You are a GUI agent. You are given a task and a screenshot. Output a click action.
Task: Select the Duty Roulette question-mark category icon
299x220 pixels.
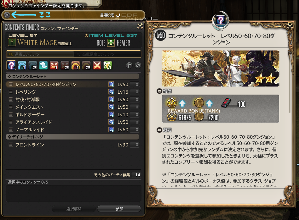(x=11, y=65)
